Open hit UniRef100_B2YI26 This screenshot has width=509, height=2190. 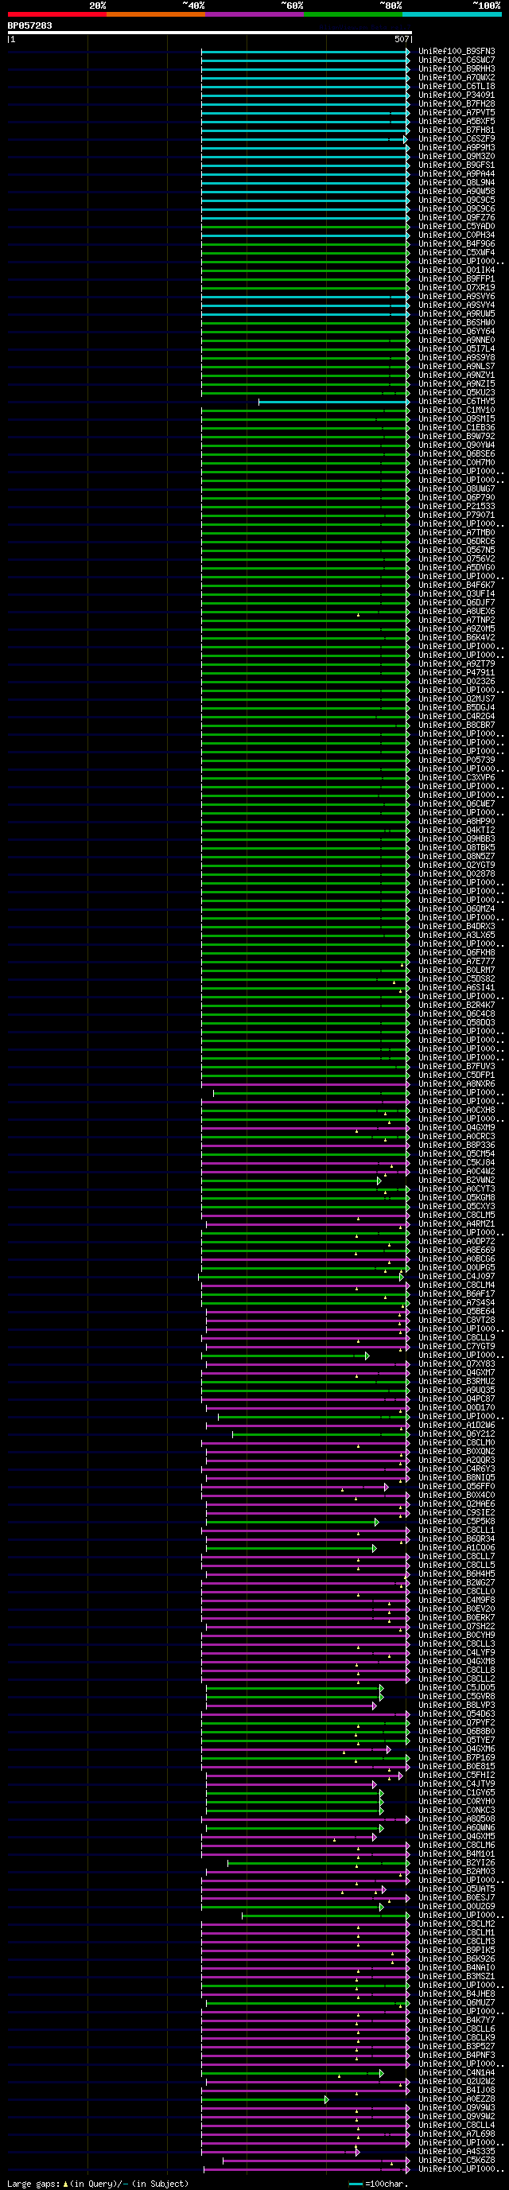(x=457, y=1863)
